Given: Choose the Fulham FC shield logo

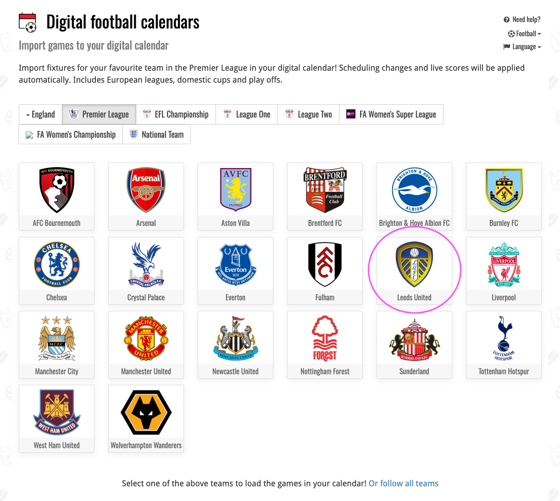Looking at the screenshot, I should point(325,265).
